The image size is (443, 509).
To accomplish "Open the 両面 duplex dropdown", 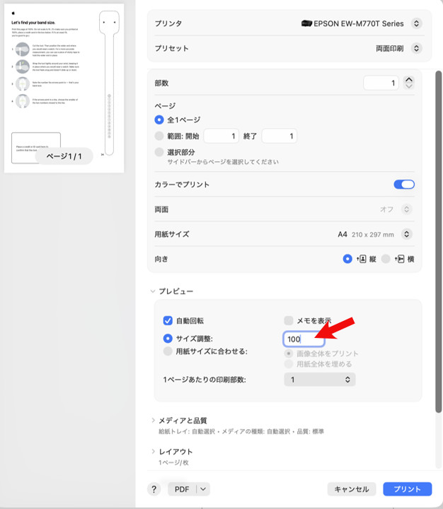I will tap(406, 209).
